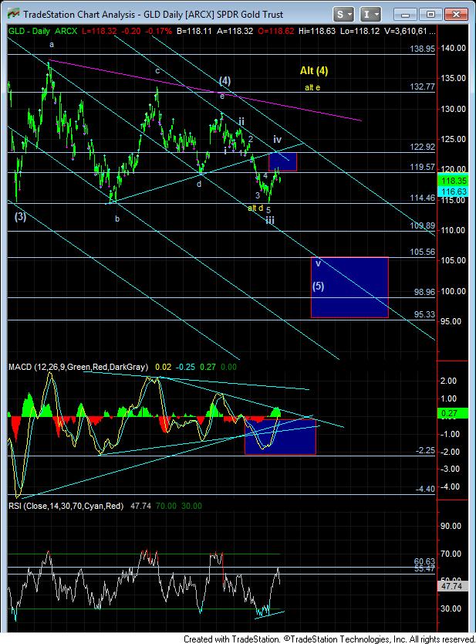
Task: Click the 'GLD - Daily ARCX' status text
Action: (x=43, y=31)
